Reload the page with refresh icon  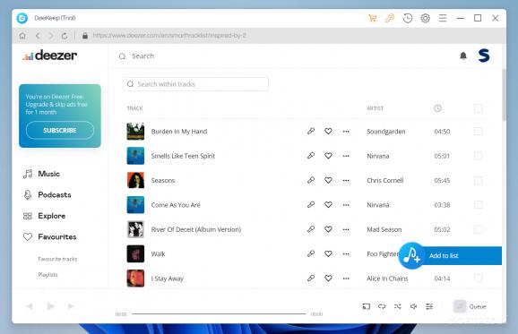[x=65, y=36]
